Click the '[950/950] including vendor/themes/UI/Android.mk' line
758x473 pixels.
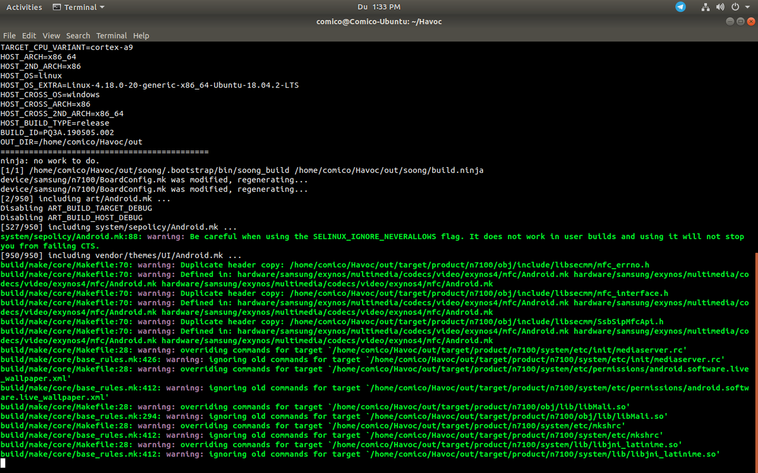click(121, 255)
